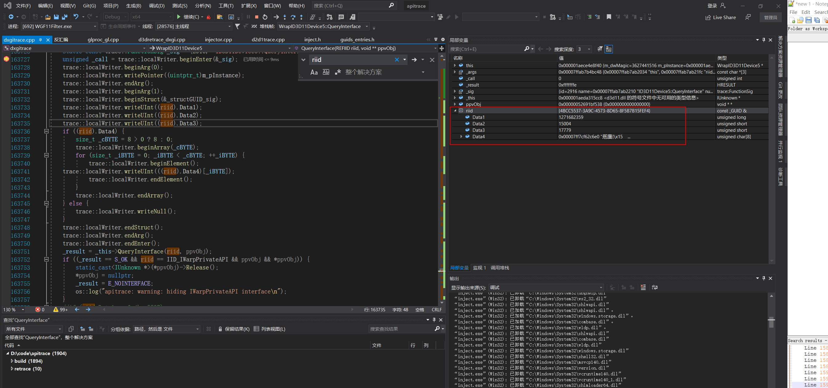Open the 调试(D) menu
Viewport: 828px width, 388px height.
point(157,6)
